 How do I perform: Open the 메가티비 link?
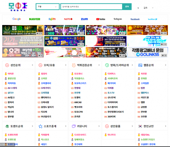click(x=112, y=83)
